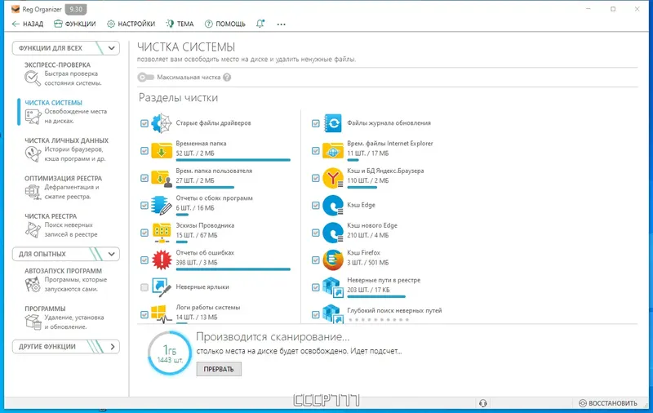Viewport: 653px width, 413px height.
Task: Click the Чистка реестра heading text
Action: (51, 216)
